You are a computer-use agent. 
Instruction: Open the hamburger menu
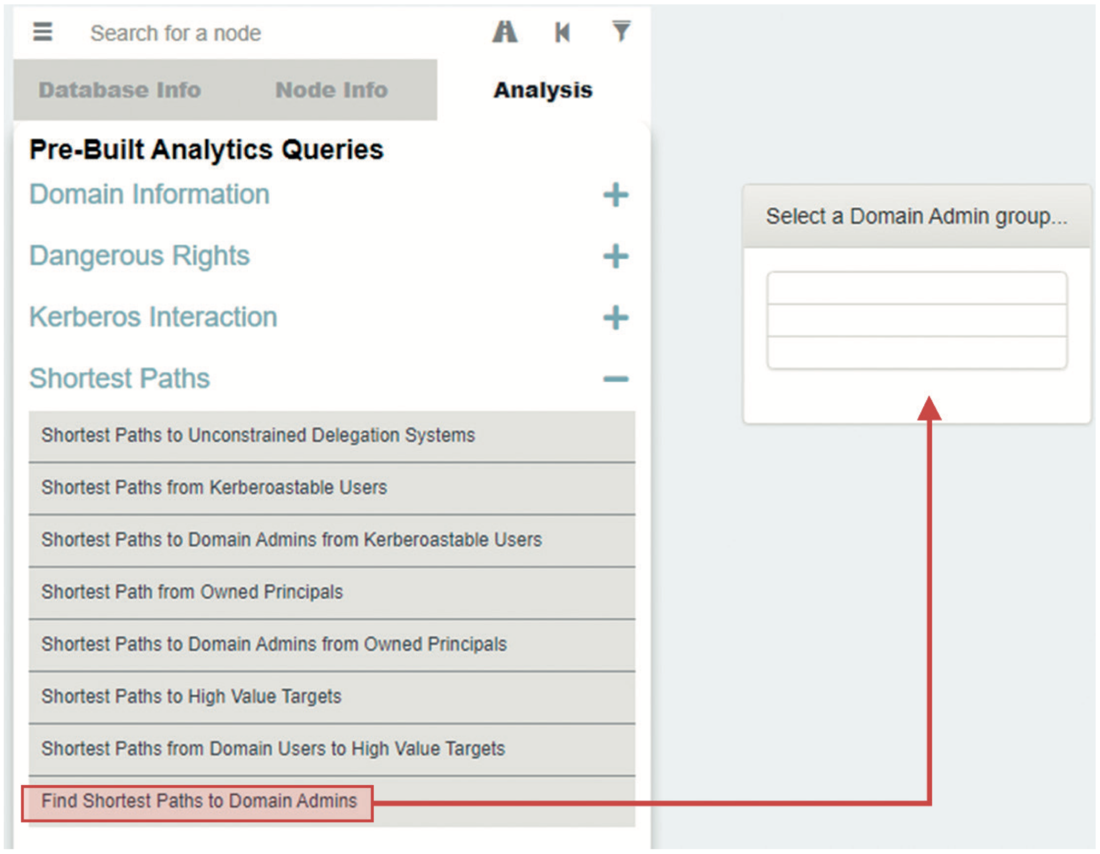pos(42,33)
